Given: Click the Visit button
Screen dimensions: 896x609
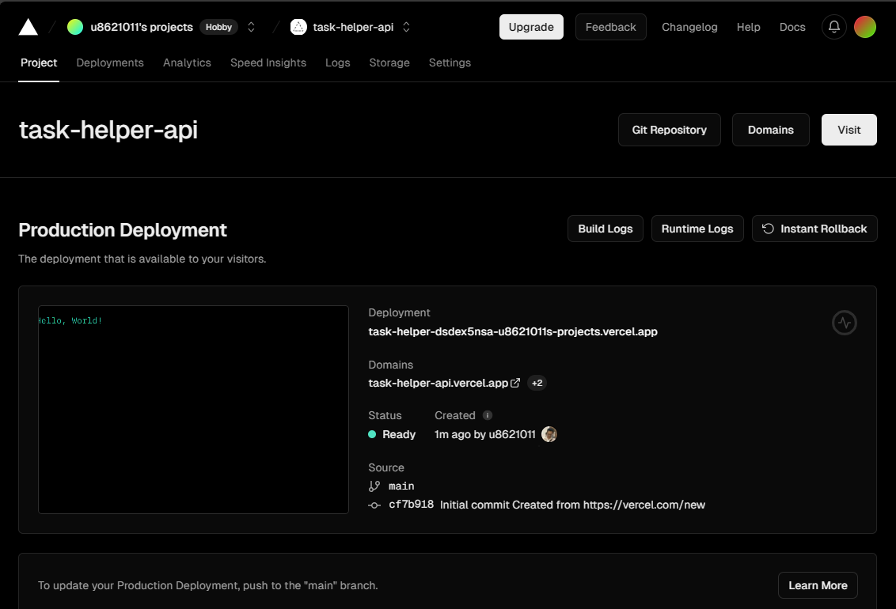Looking at the screenshot, I should 849,130.
